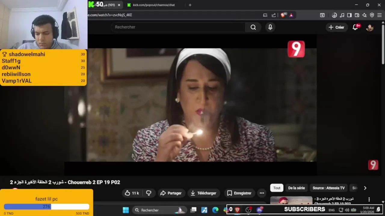Focus the YouTube Rechercher search field
This screenshot has width=385, height=216.
click(x=178, y=27)
